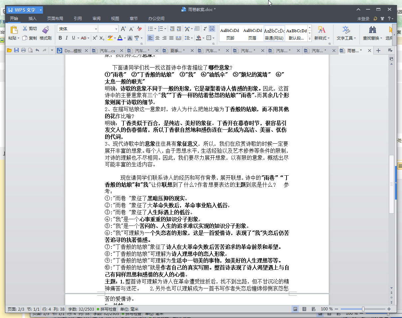Switch to page layout view in status bar
This screenshot has height=318, width=402.
click(295, 309)
